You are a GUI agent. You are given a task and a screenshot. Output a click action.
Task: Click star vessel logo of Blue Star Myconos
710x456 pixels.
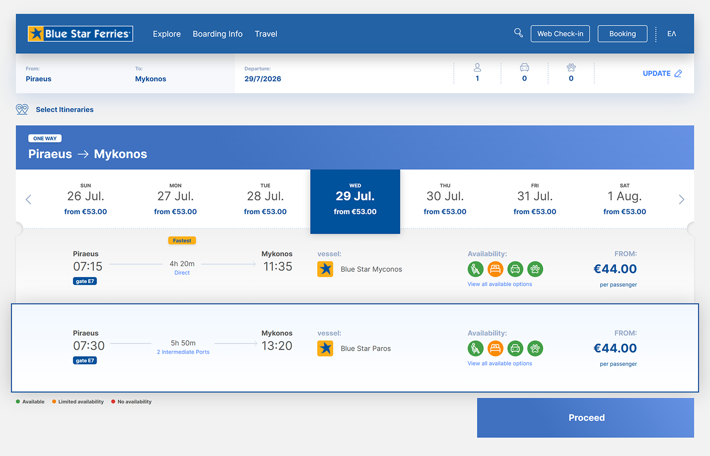pos(325,269)
